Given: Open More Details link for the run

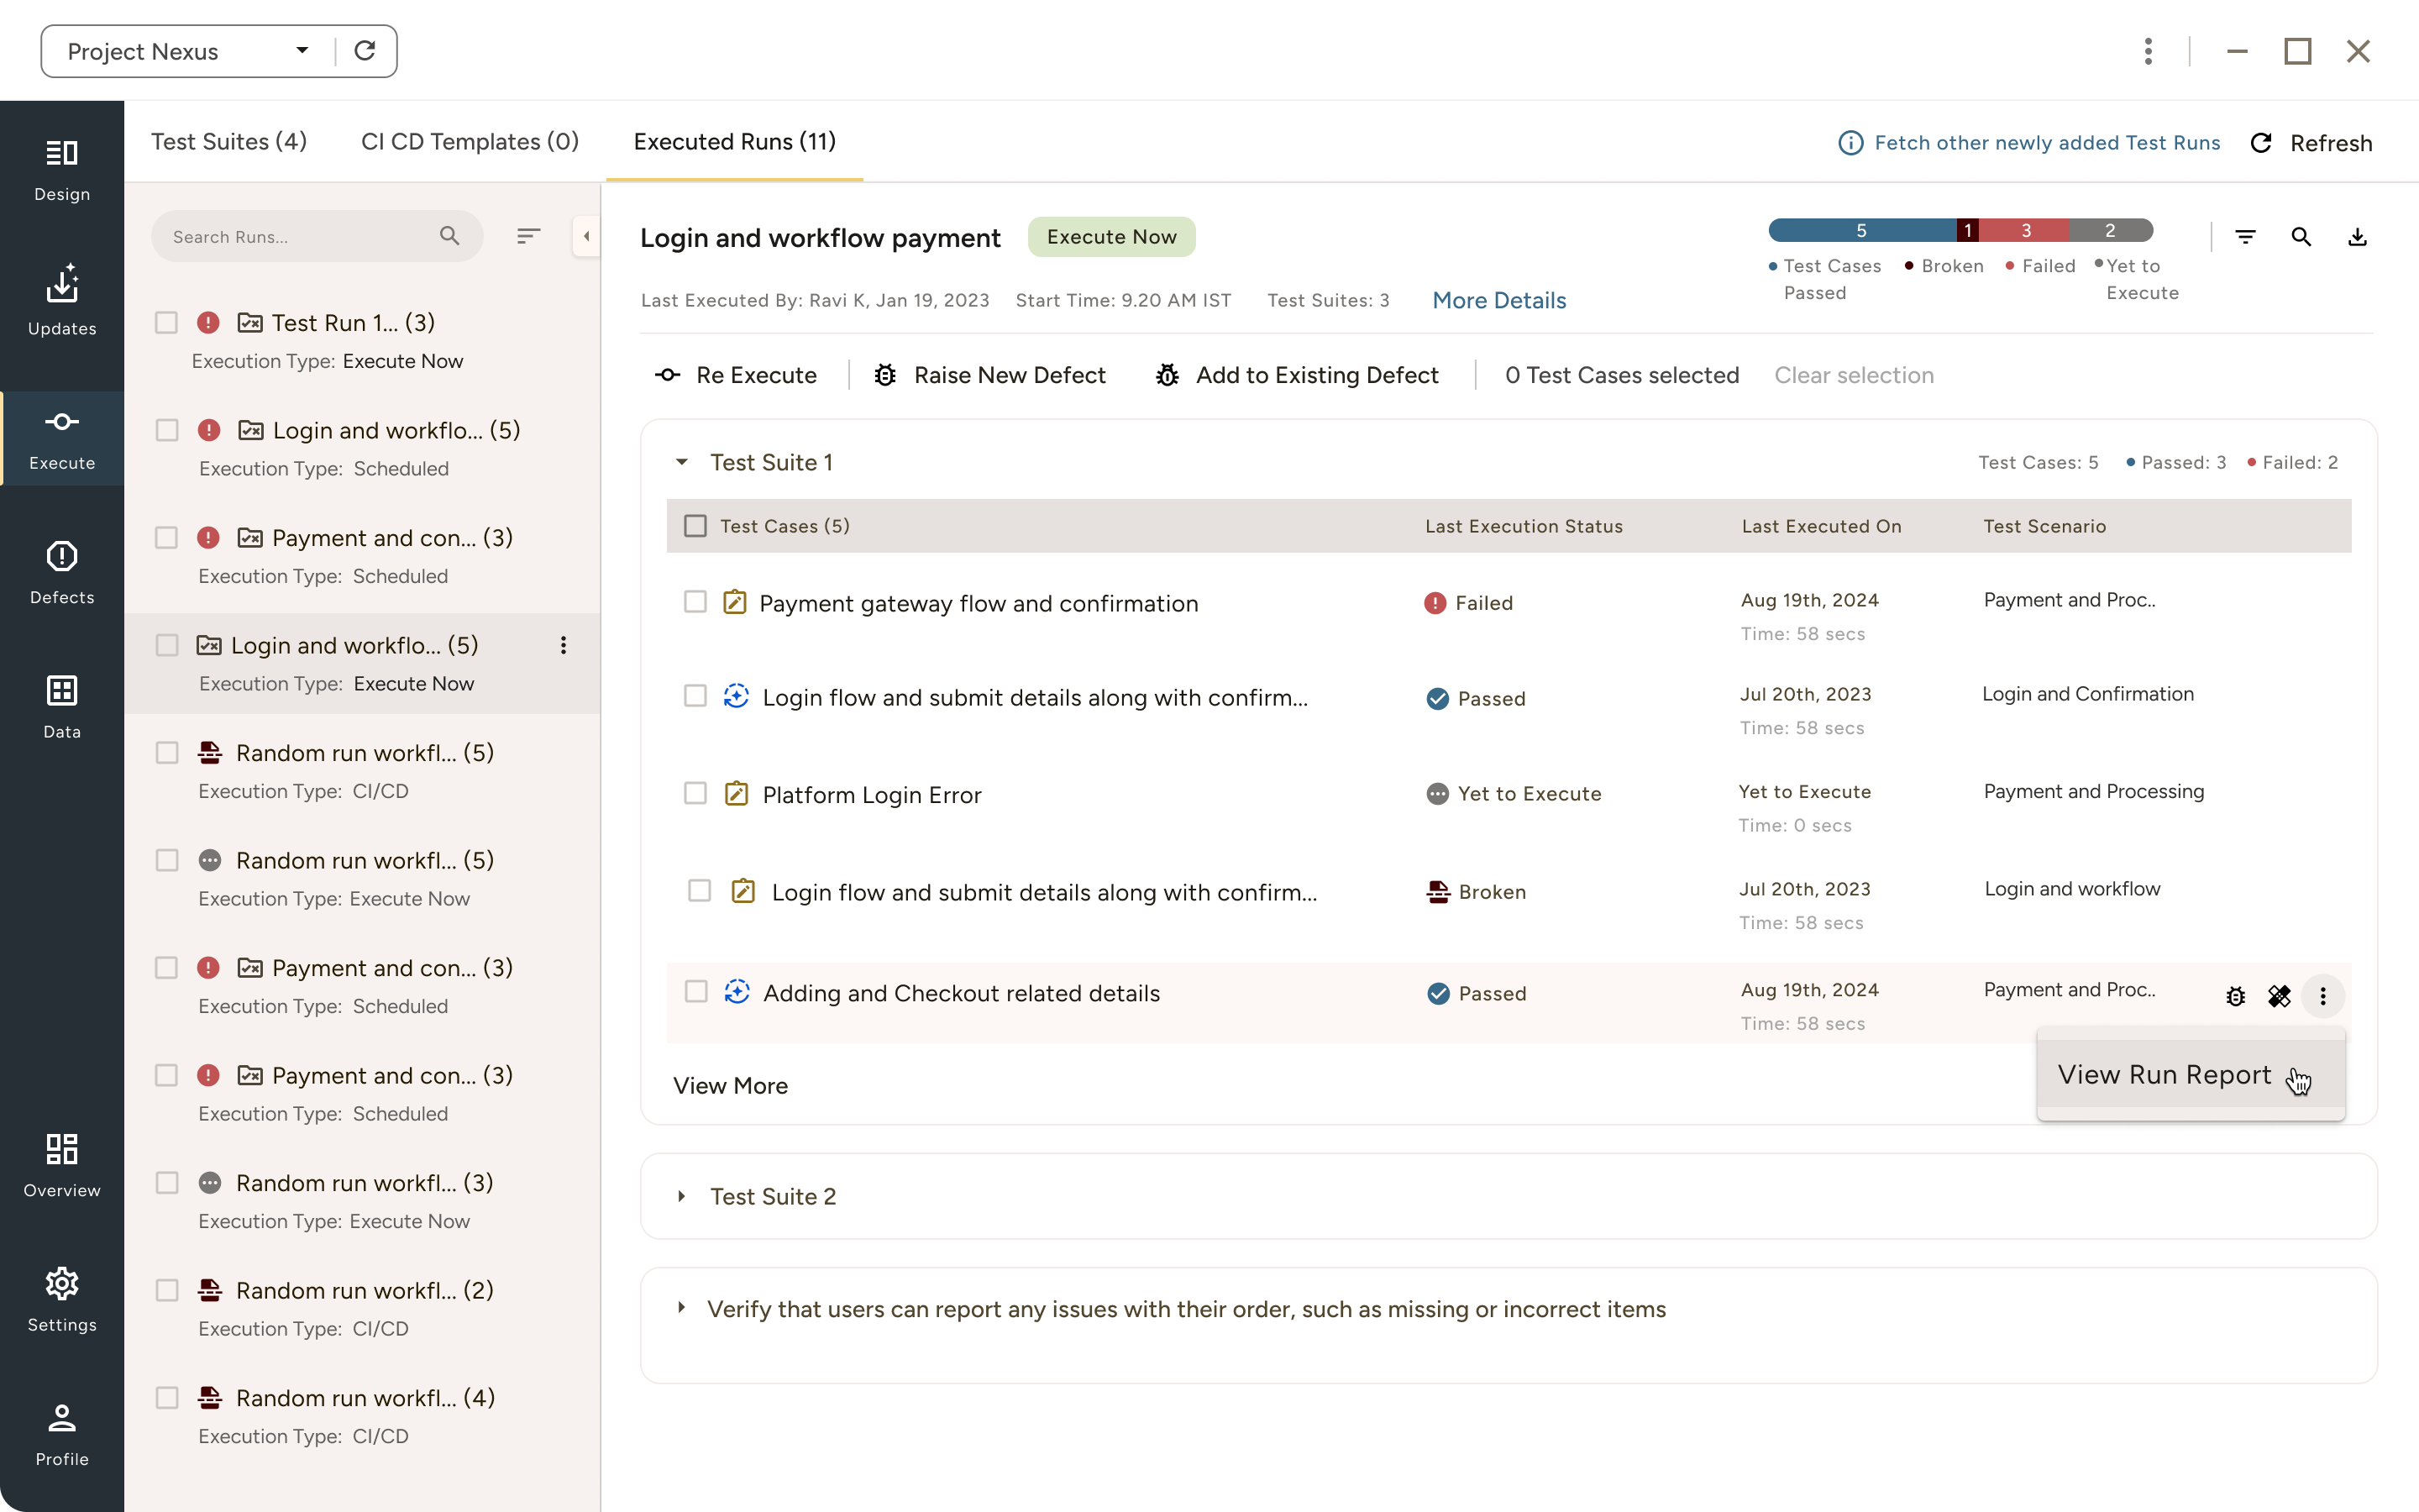Looking at the screenshot, I should click(1498, 300).
